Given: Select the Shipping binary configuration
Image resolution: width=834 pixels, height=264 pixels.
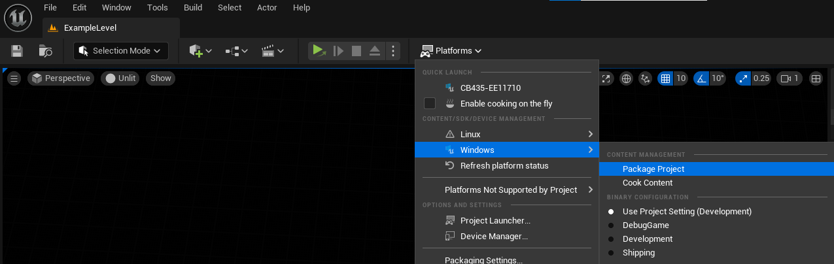Looking at the screenshot, I should (x=638, y=253).
